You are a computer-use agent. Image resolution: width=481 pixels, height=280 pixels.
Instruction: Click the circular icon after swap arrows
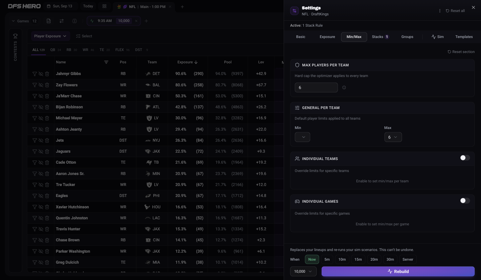tap(74, 21)
